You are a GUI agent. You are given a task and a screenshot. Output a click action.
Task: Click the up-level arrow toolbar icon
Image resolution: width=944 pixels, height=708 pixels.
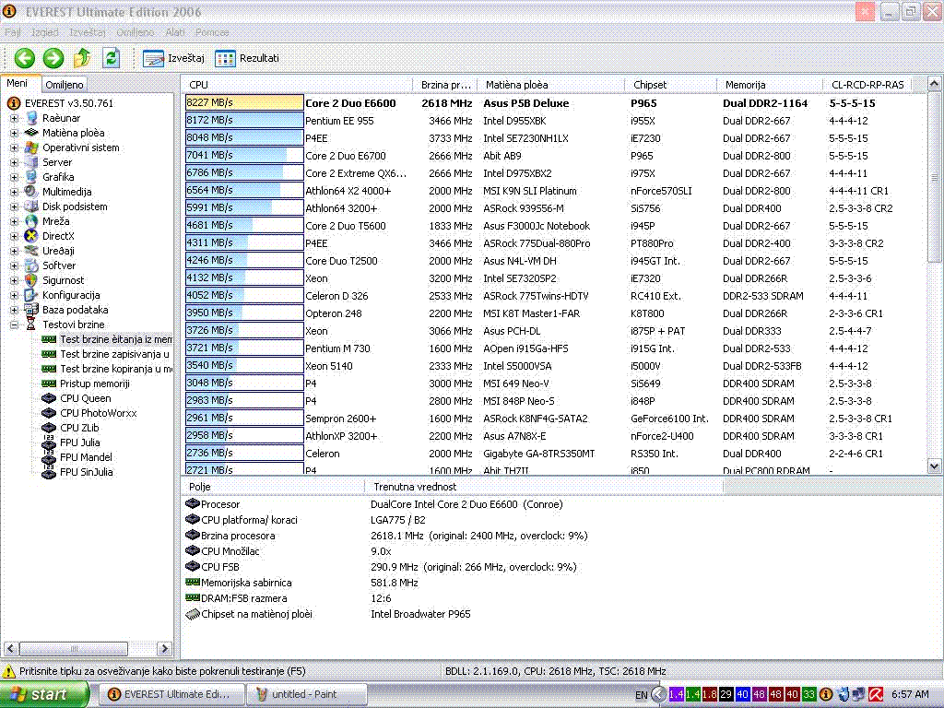[x=82, y=58]
